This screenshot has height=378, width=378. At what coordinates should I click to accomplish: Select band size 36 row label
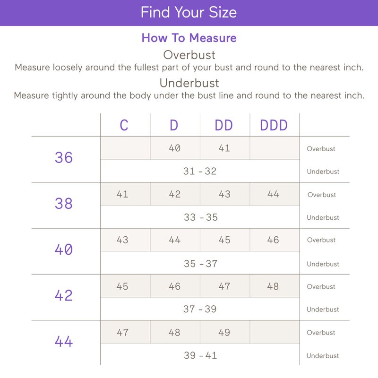[64, 158]
